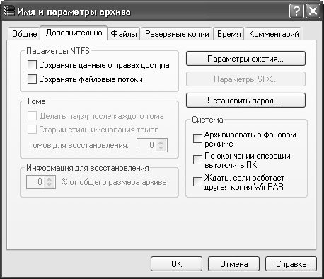Open the Комментарий tab
This screenshot has width=324, height=279.
click(x=274, y=34)
